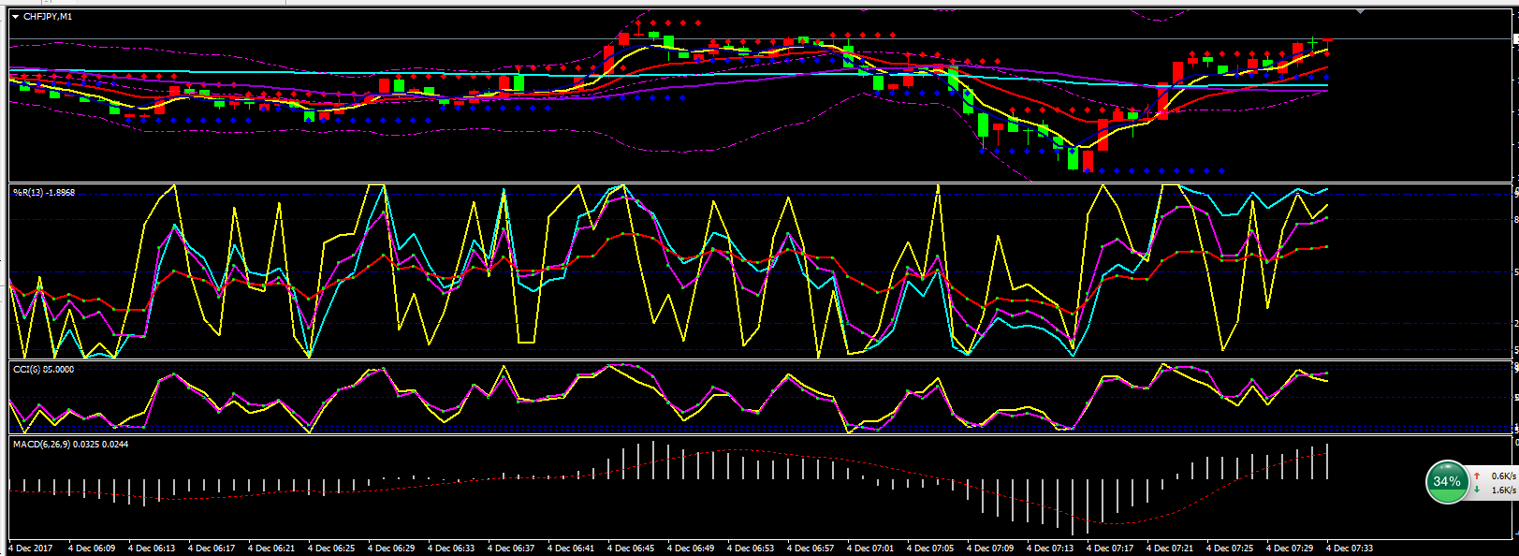Click the 4 Dec 06:29 time label
This screenshot has width=1519, height=556.
(x=391, y=548)
